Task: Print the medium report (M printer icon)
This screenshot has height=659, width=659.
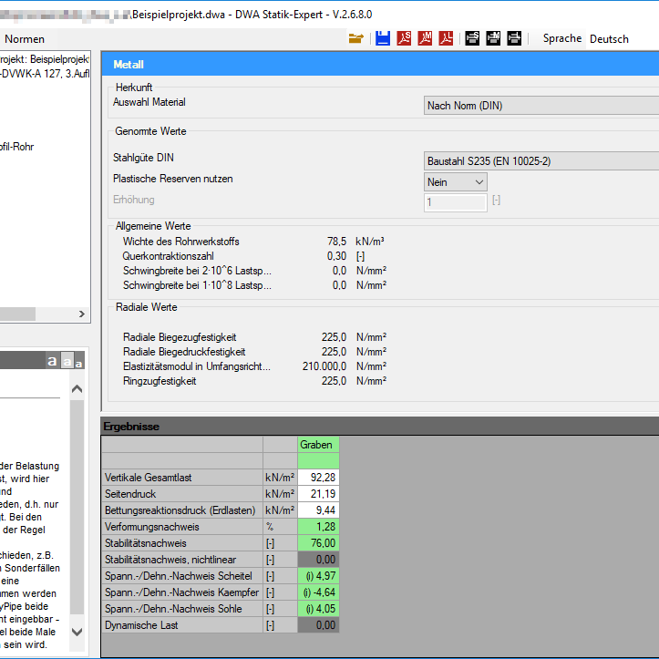Action: pyautogui.click(x=493, y=38)
